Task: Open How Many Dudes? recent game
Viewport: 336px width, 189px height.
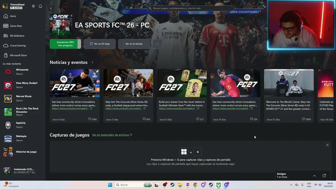Action: (23, 85)
